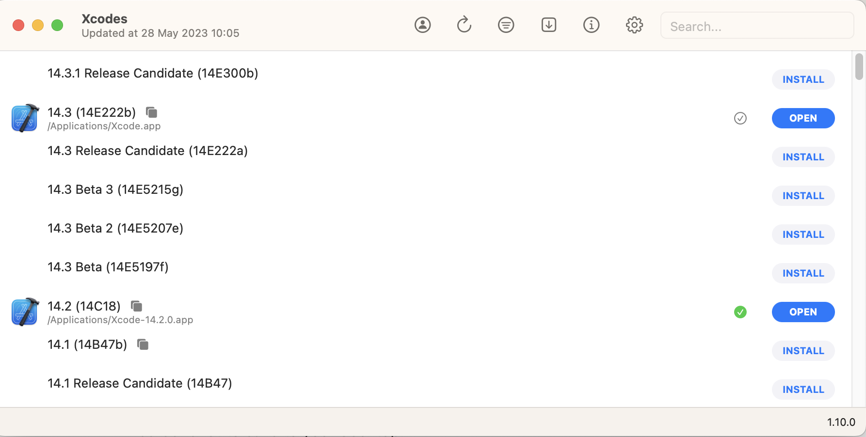
Task: Click the install-only download filter icon
Action: coord(548,25)
